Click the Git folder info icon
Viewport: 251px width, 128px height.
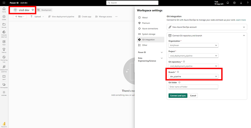(x=179, y=82)
